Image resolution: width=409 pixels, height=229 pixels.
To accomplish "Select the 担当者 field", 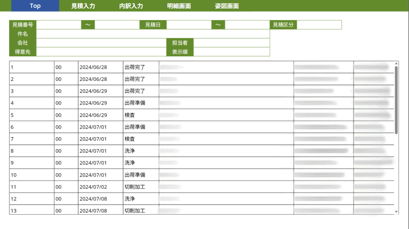I will tap(232, 43).
